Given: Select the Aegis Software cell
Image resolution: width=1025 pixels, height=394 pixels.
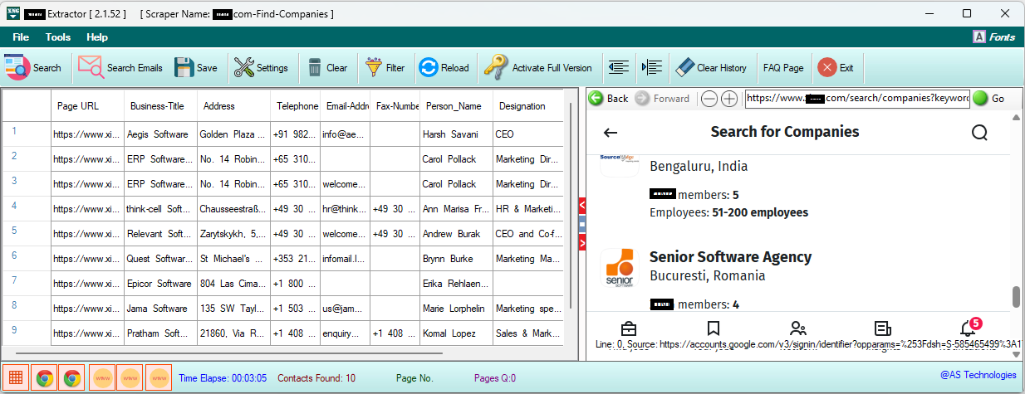Looking at the screenshot, I should pyautogui.click(x=160, y=134).
